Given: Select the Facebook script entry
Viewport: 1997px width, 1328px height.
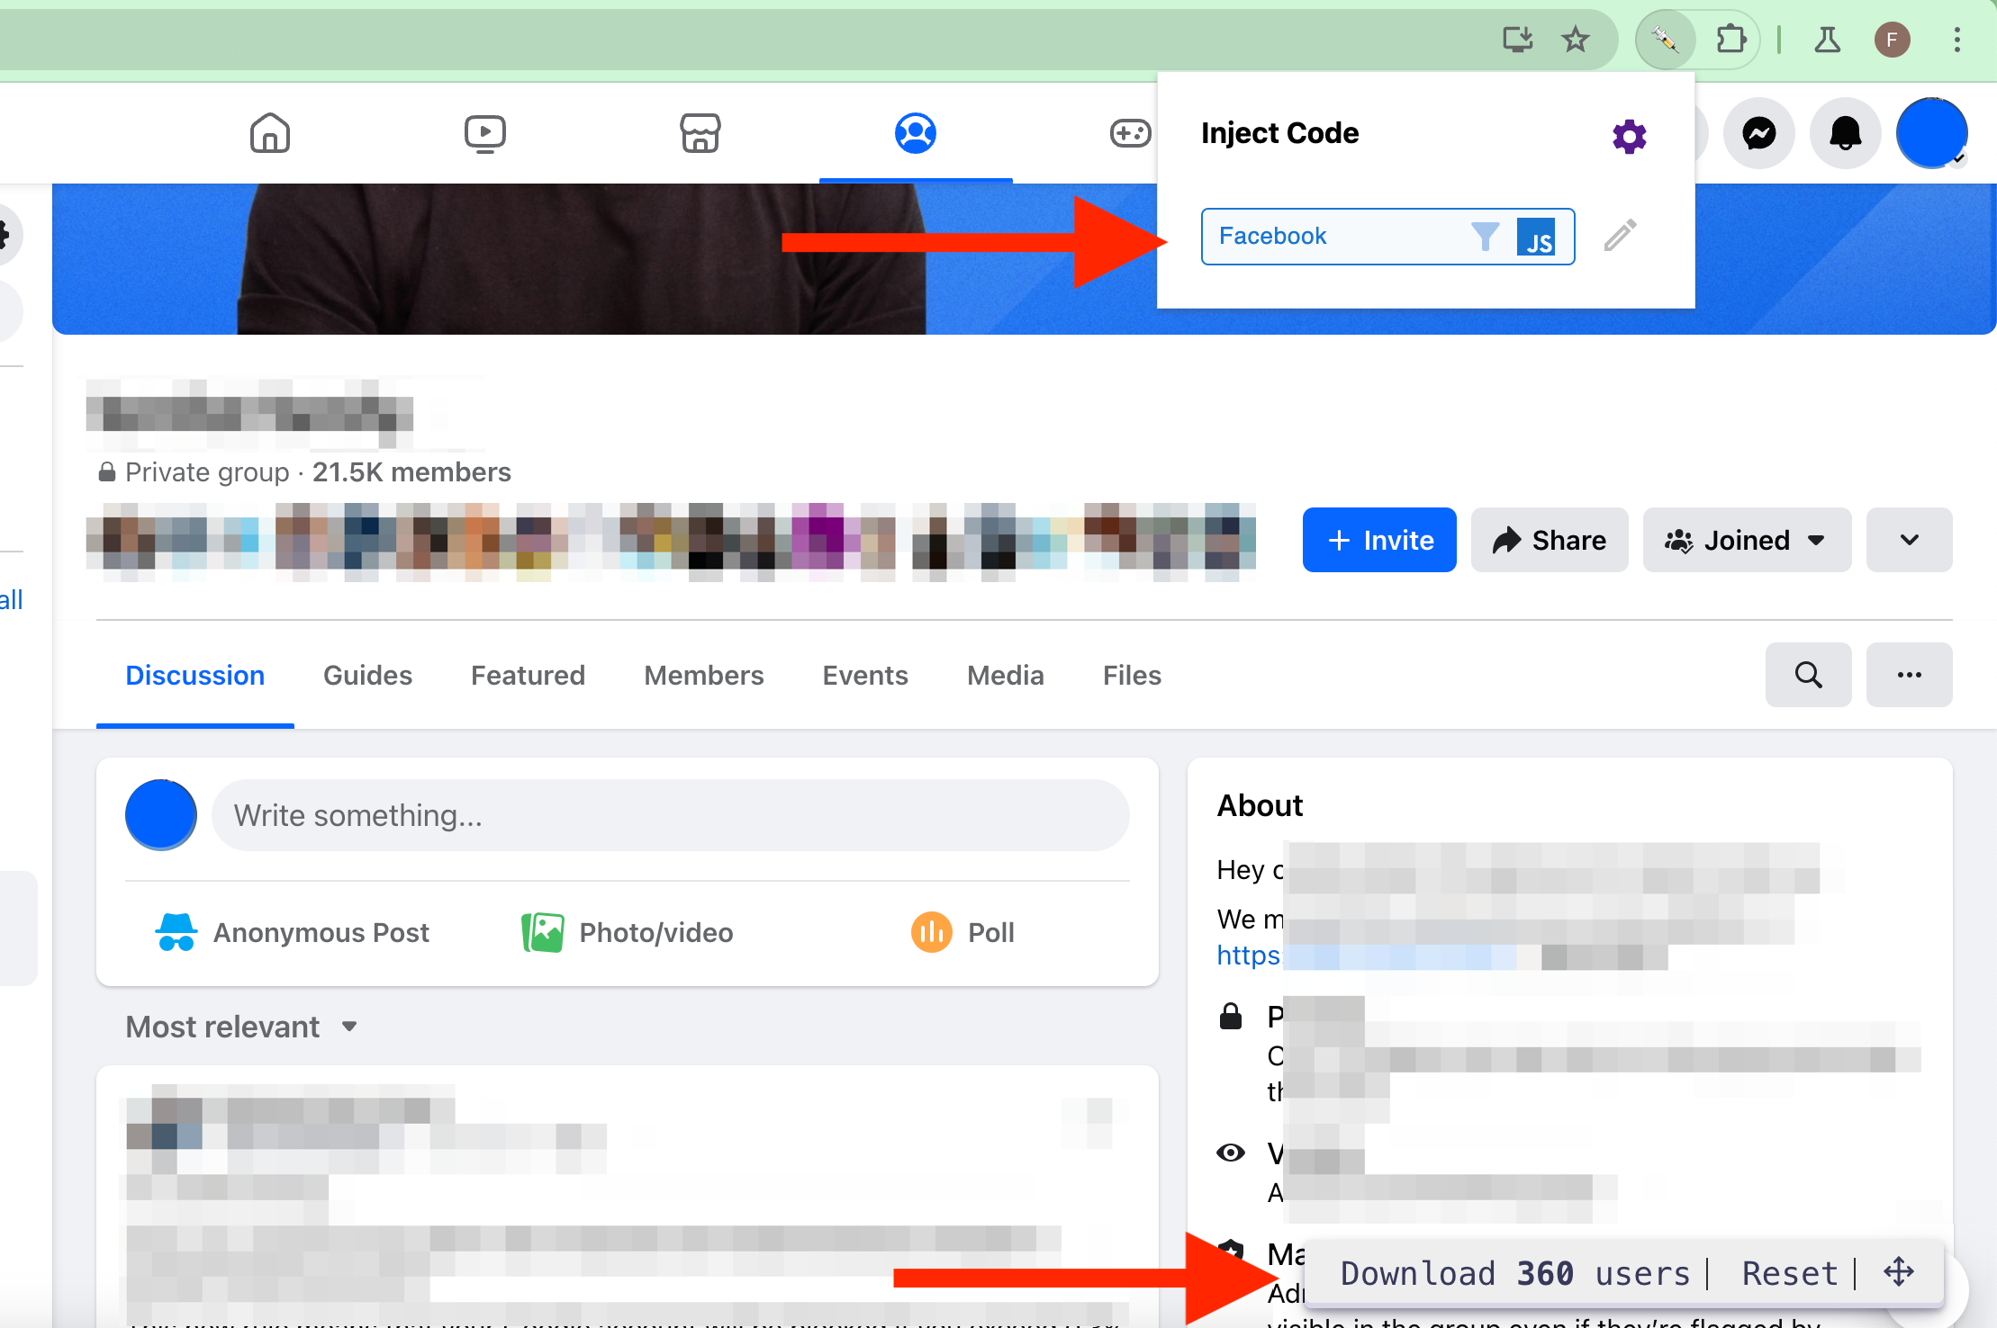Looking at the screenshot, I should click(1387, 237).
